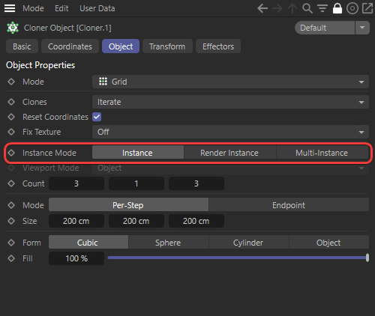Open new Attribute Manager window icon
The height and width of the screenshot is (316, 375).
(x=367, y=8)
